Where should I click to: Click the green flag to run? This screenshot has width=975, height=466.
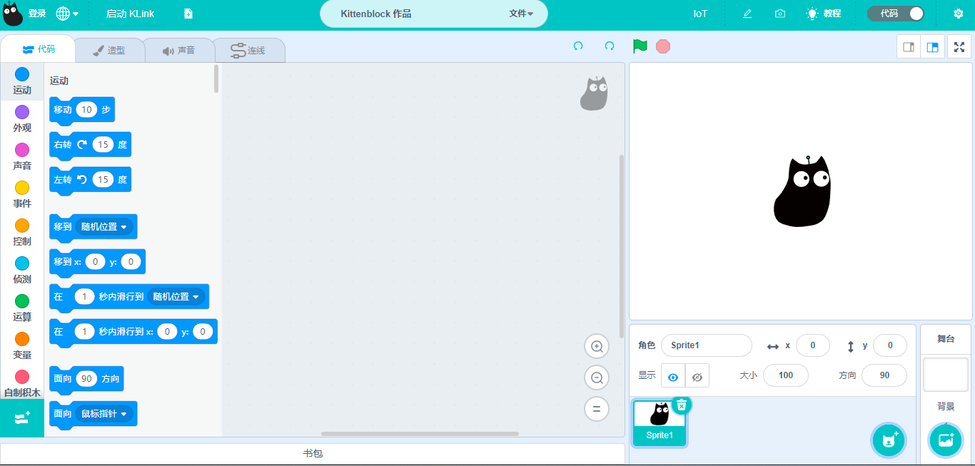[640, 46]
